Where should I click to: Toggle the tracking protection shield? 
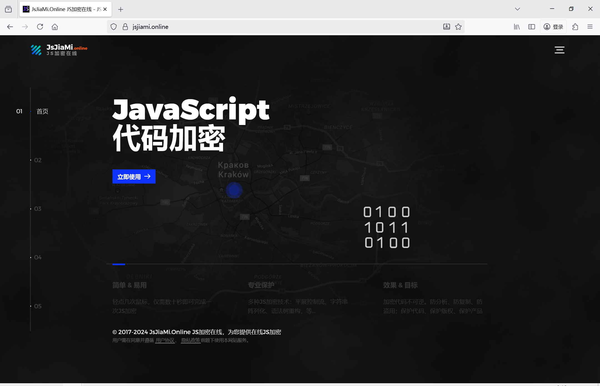(114, 27)
